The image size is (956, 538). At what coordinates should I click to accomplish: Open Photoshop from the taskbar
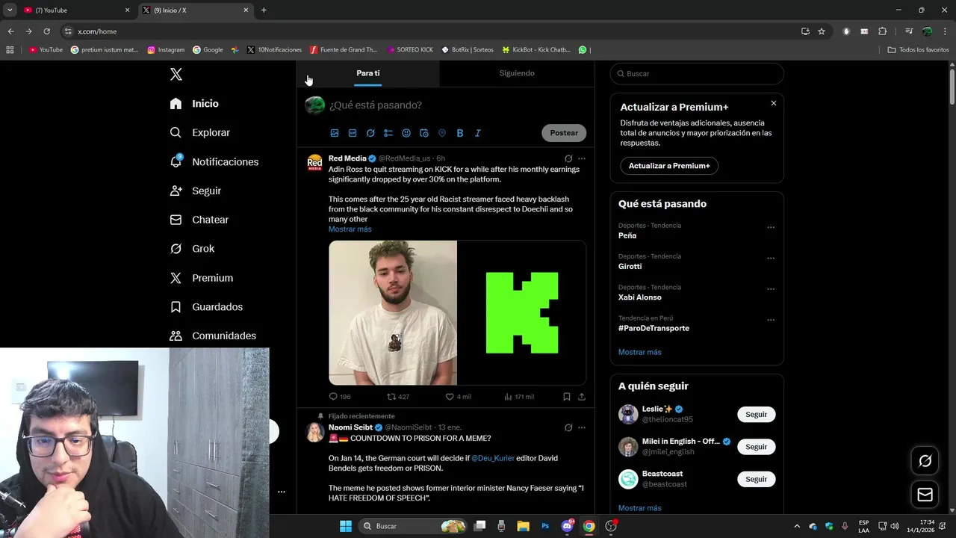pos(545,526)
